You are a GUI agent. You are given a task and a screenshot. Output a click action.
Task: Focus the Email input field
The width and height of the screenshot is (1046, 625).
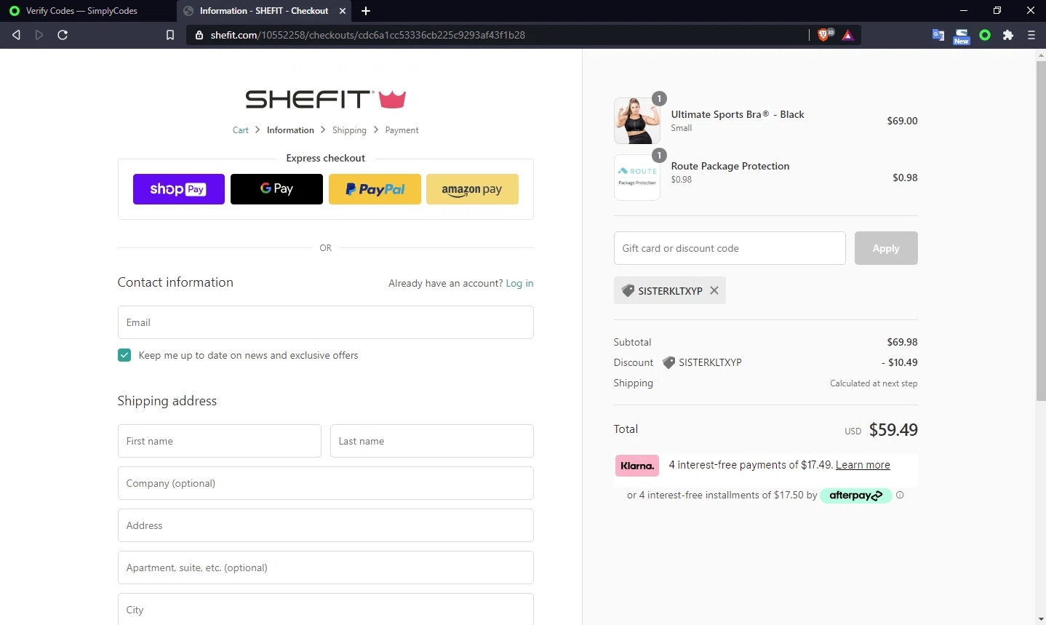coord(325,322)
